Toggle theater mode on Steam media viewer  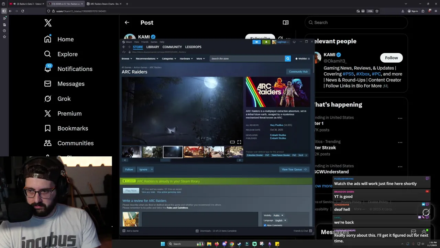tap(232, 142)
